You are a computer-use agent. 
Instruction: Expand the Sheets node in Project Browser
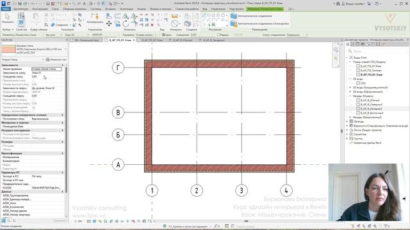(347, 130)
